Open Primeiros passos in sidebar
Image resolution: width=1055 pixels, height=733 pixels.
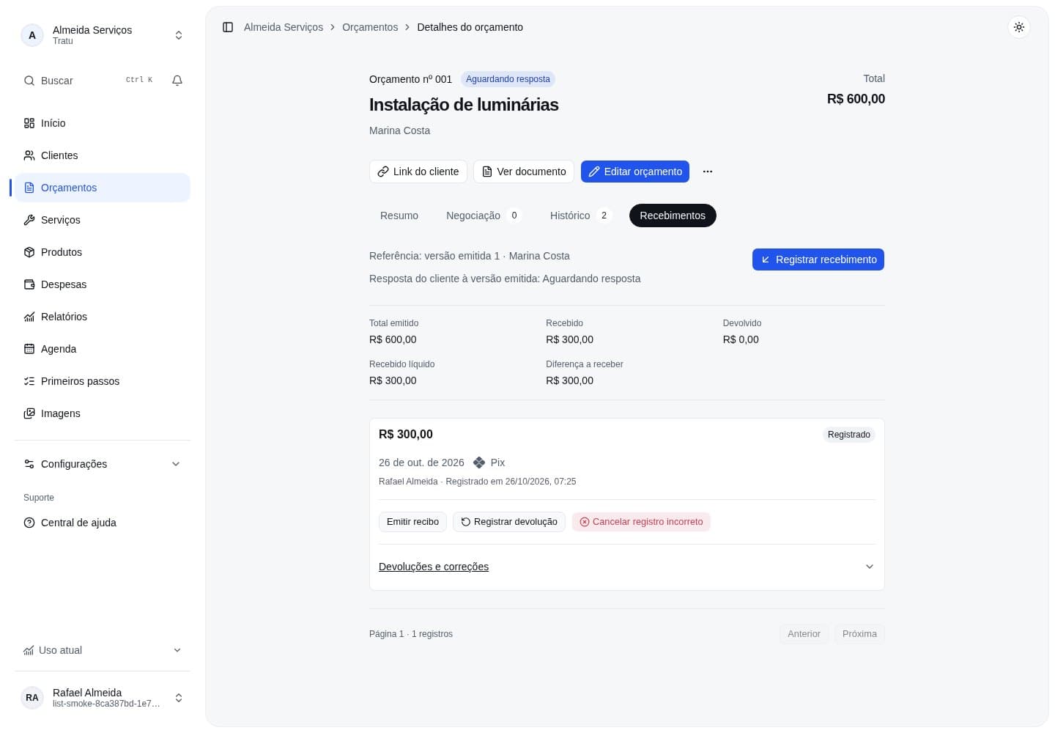103,381
